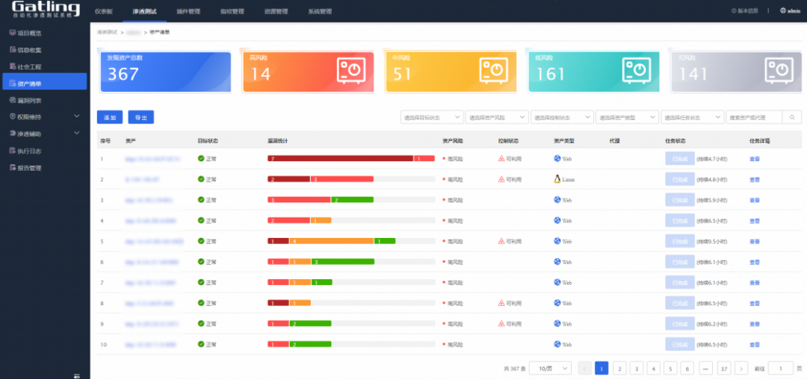The height and width of the screenshot is (379, 807).
Task: Open 漏洞列表 in the sidebar
Action: tap(30, 100)
